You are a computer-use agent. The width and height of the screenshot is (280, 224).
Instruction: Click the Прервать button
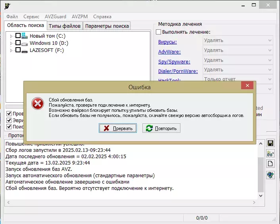[118, 128]
